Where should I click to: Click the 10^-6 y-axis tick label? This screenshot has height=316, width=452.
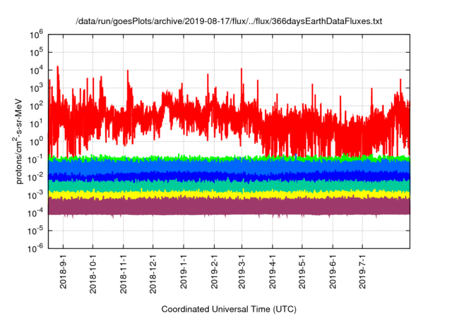coord(36,248)
